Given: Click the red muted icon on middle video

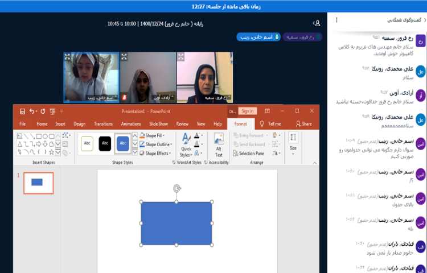Looking at the screenshot, I should pos(125,97).
